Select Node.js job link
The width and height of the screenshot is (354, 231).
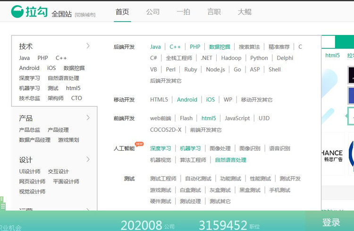coord(215,69)
